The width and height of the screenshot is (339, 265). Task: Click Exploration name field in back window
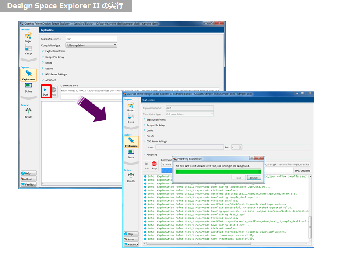pyautogui.click(x=91, y=39)
